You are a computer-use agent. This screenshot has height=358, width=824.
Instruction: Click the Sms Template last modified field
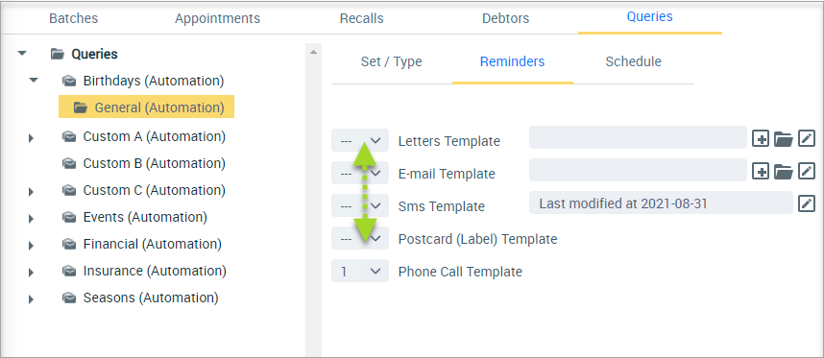(x=661, y=203)
